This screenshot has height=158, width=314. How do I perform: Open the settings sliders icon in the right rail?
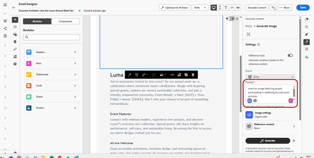point(306,27)
